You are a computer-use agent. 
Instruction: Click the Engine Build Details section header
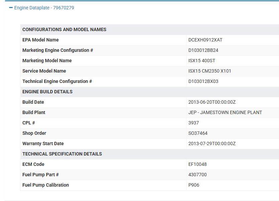coord(47,92)
